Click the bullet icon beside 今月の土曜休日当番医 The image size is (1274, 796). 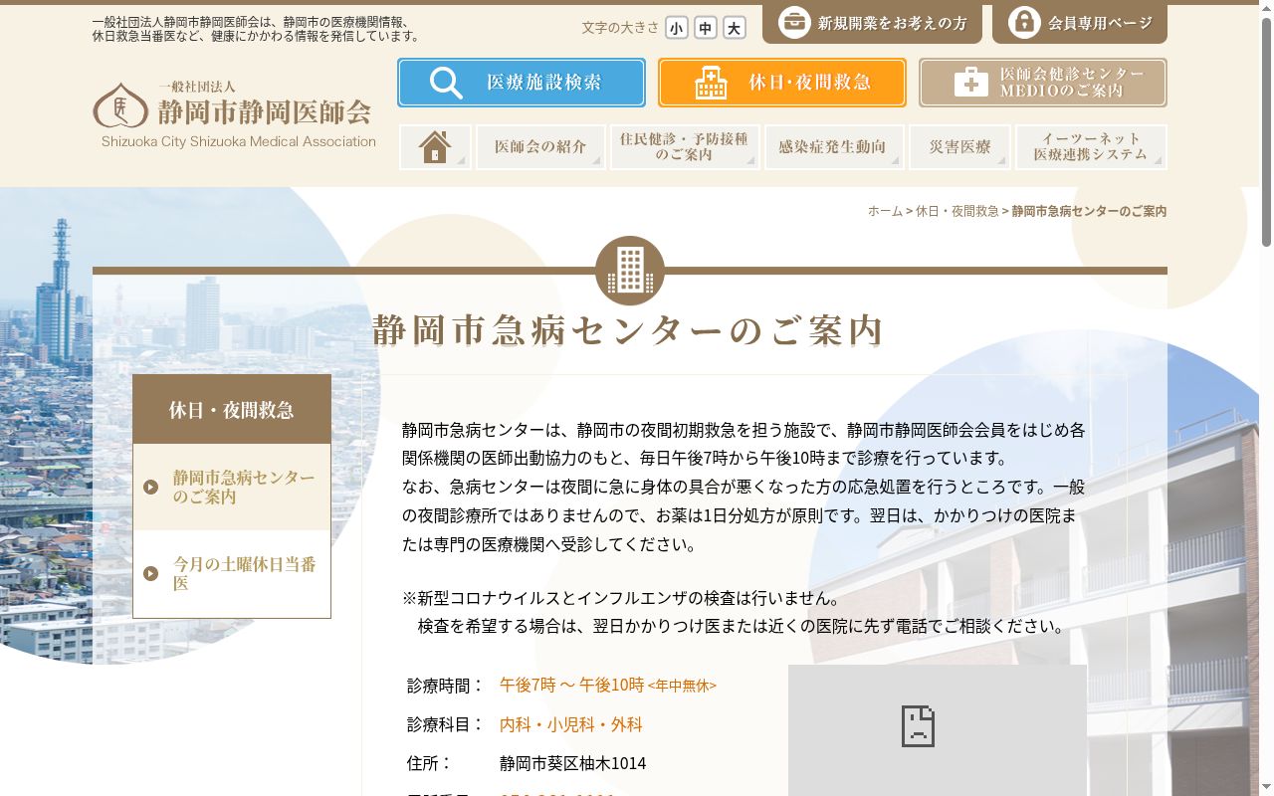click(151, 573)
